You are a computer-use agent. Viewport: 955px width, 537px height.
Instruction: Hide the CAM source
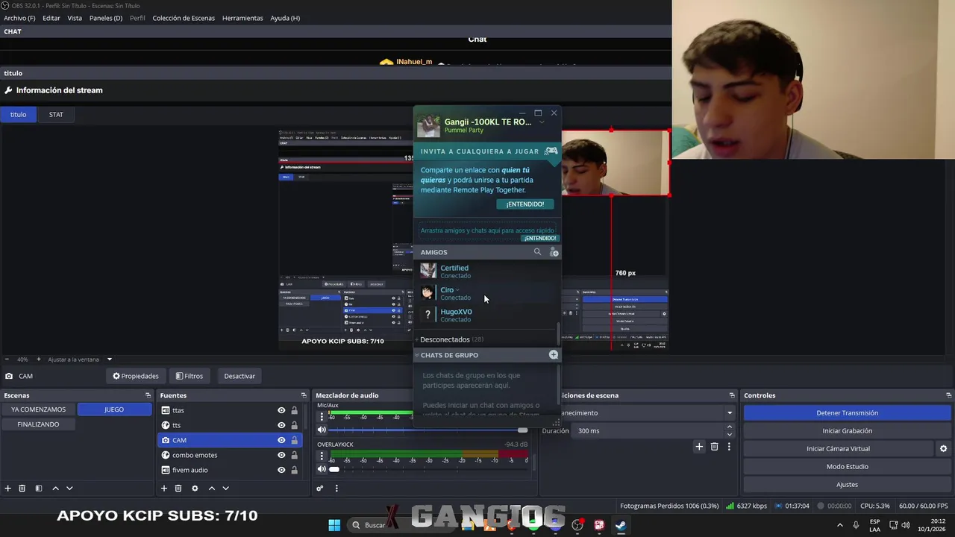(x=281, y=440)
